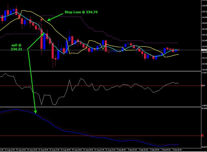Screen dimensions: 207x152
Task: Click the "3 Sep 01:30" time label
Action: 132,150
